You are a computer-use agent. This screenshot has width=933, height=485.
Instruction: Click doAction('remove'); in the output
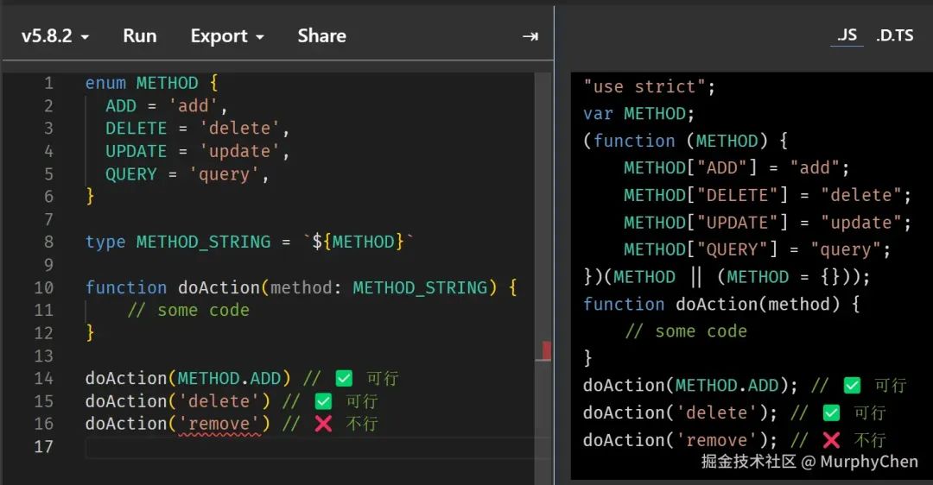(x=680, y=440)
